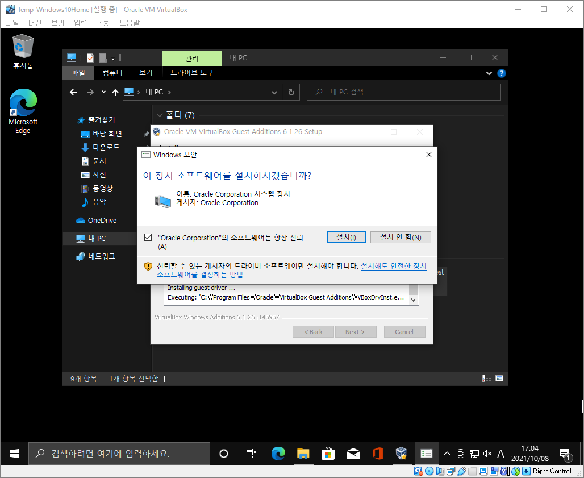Click Explorer up-one-level arrow

point(115,92)
